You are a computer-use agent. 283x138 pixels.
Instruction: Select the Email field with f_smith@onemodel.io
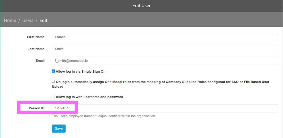[165, 61]
